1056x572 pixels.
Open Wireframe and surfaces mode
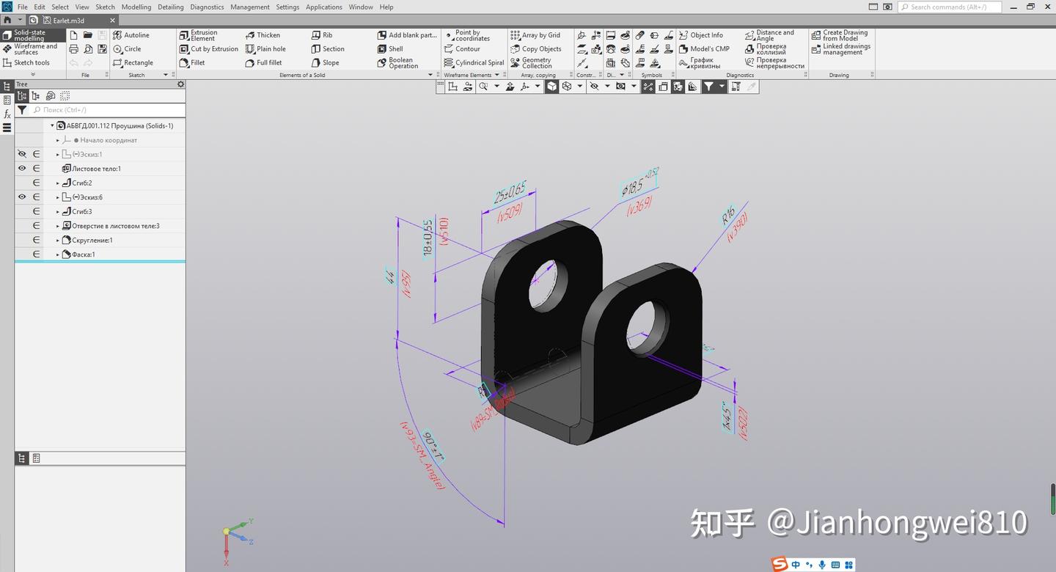click(31, 48)
